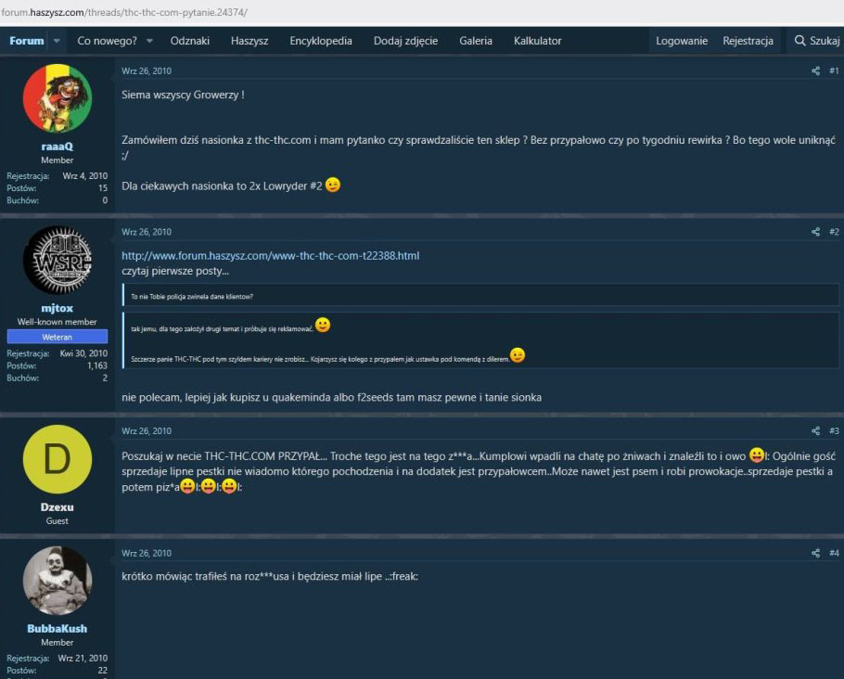Open the Encyklopedia section
Viewport: 844px width, 679px height.
point(321,41)
